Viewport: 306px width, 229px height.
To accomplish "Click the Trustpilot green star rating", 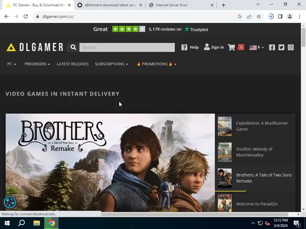I will (x=128, y=29).
